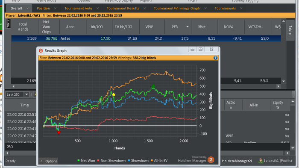Select the 22.02.2016 22:42 hand row
Screen dimensions: 299x168
[x=21, y=136]
